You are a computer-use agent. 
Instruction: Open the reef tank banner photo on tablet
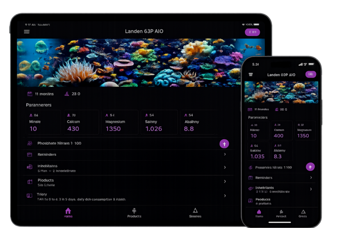pyautogui.click(x=141, y=63)
